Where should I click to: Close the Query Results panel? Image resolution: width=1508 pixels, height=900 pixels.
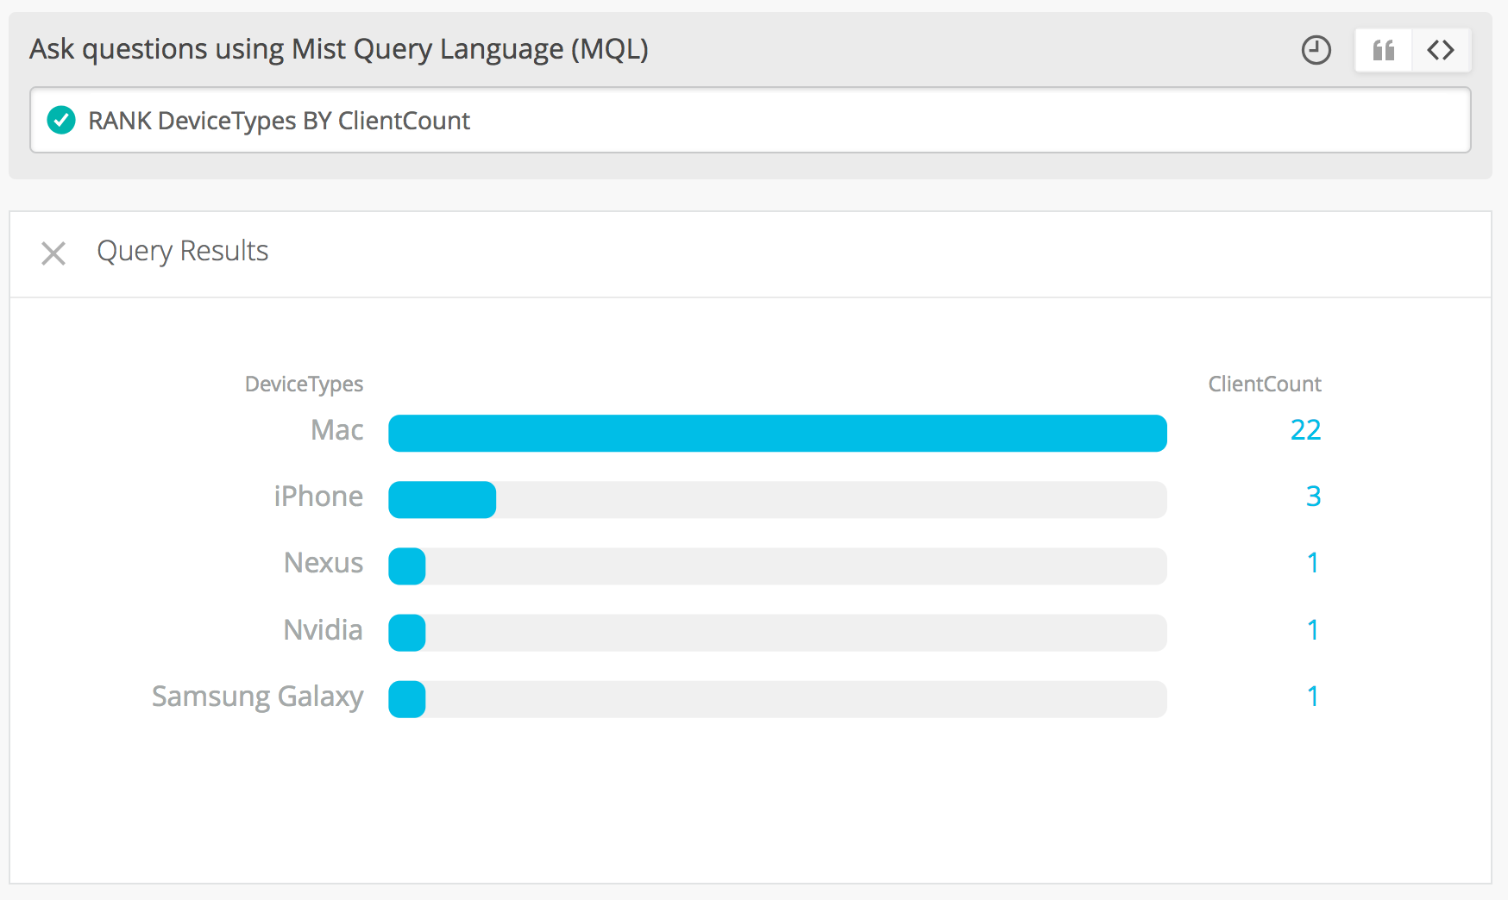pos(53,253)
